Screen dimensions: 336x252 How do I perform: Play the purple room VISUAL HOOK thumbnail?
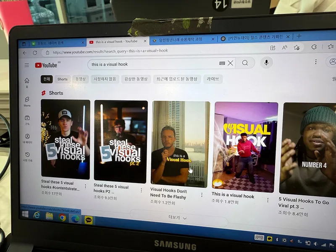tap(244, 147)
